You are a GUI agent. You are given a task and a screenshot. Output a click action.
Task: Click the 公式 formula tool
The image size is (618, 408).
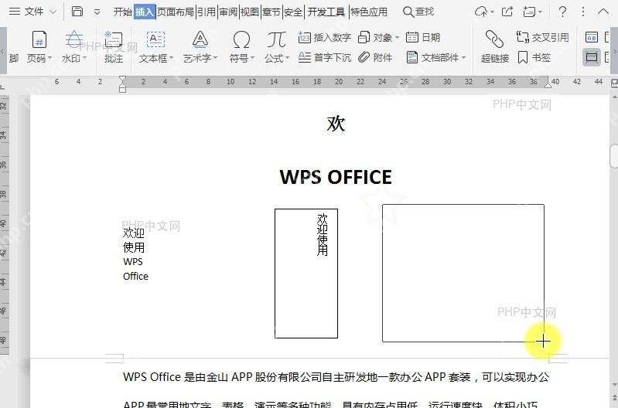click(x=277, y=47)
